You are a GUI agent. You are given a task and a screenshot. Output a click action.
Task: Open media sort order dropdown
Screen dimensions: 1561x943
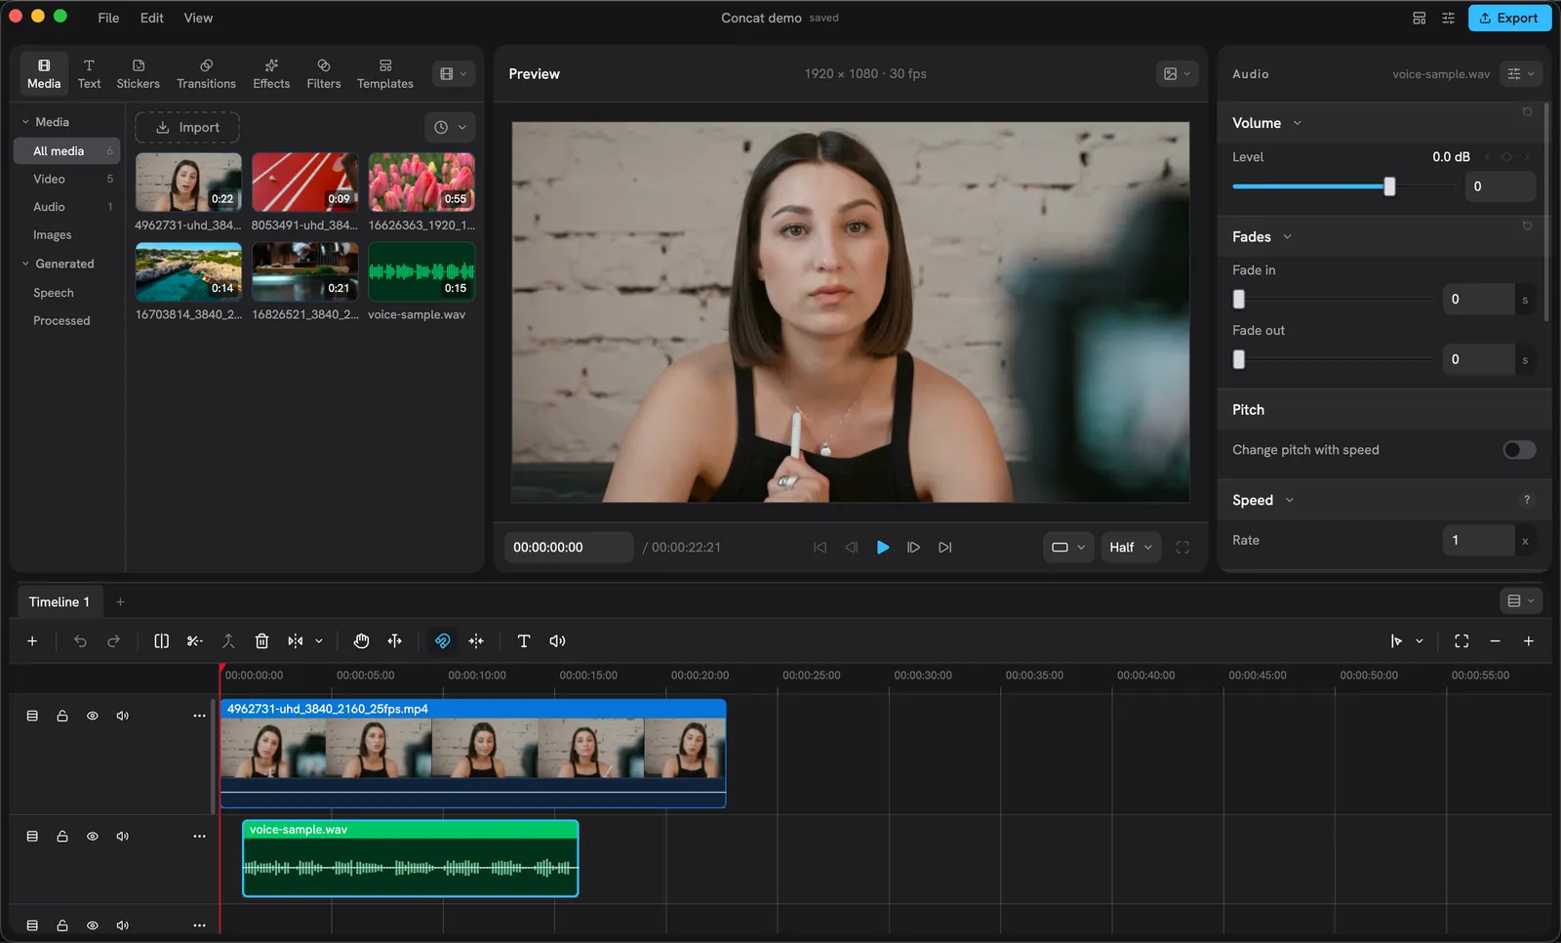tap(450, 128)
